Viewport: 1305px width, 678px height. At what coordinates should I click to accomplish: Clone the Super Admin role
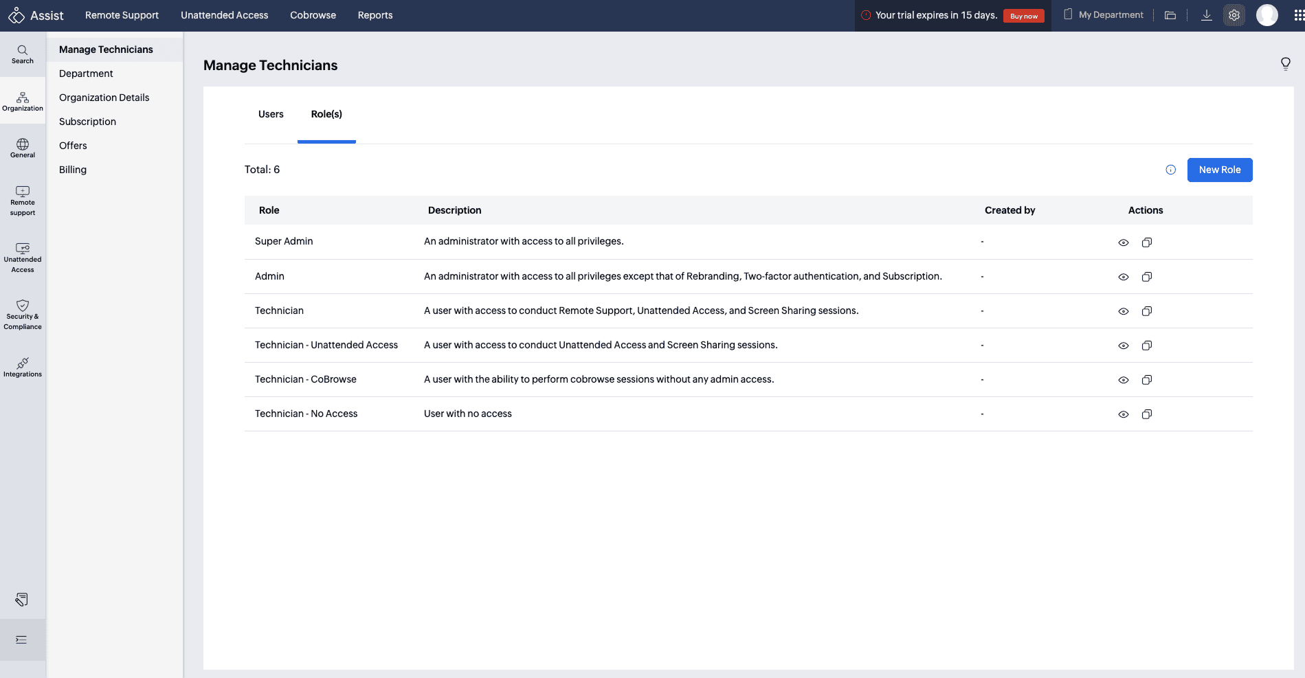tap(1147, 242)
